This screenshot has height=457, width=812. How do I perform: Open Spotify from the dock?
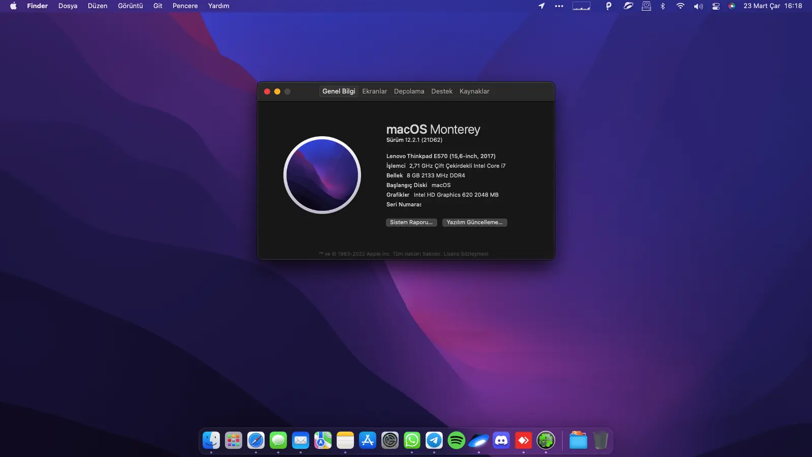457,440
